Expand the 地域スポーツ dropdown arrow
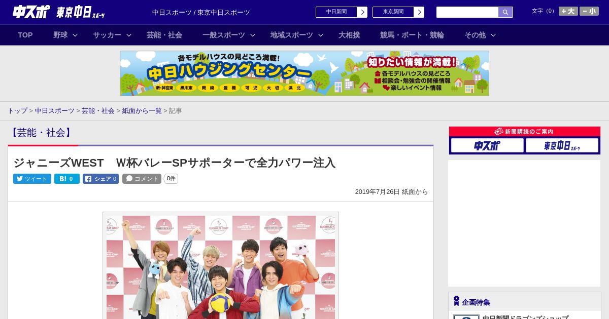The height and width of the screenshot is (319, 609). 321,35
